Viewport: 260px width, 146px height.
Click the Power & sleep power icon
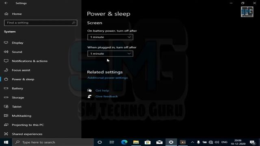(x=6, y=79)
